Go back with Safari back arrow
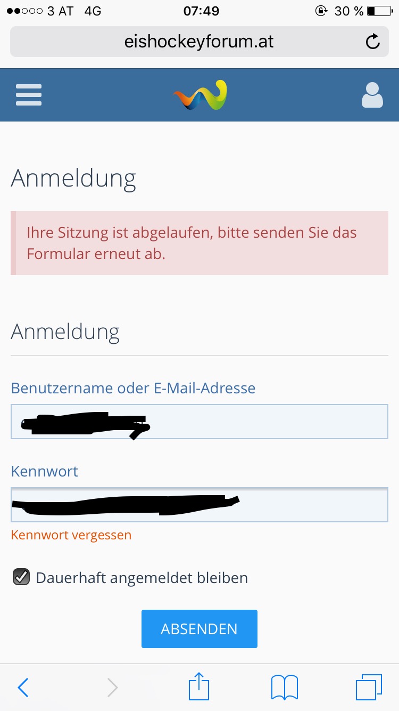 (23, 688)
